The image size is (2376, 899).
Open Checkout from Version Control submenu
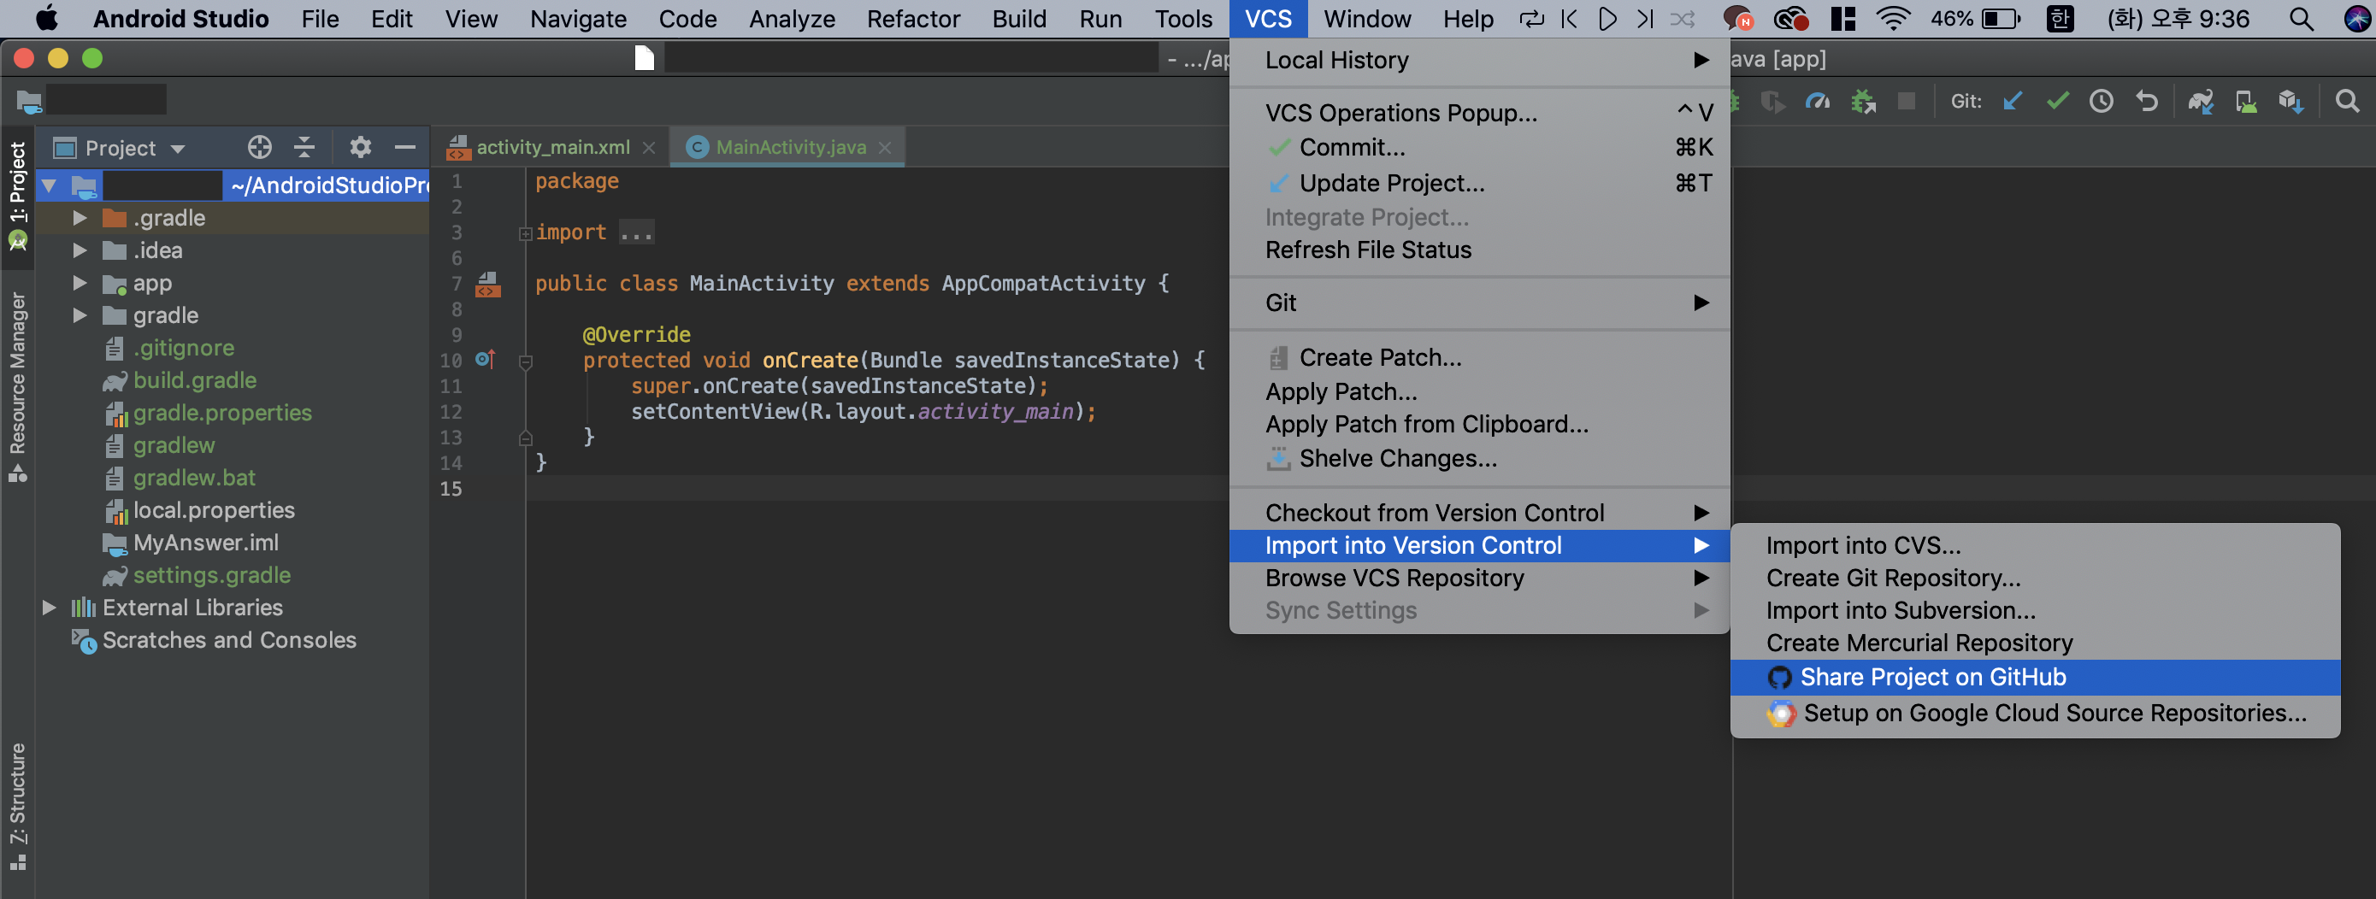(1479, 513)
